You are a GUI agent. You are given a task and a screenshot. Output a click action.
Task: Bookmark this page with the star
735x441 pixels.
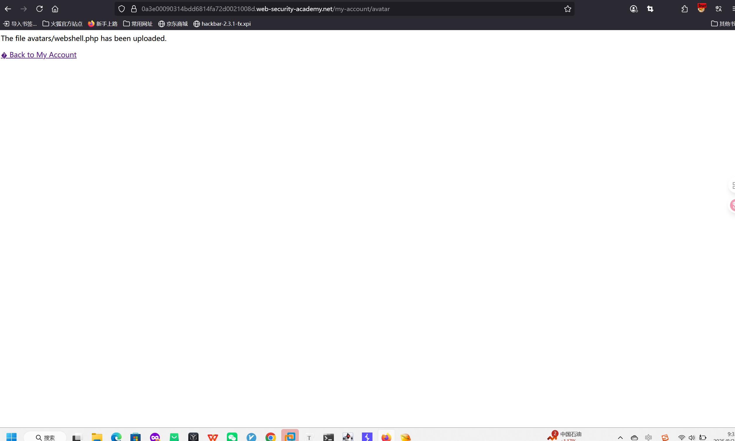coord(567,9)
